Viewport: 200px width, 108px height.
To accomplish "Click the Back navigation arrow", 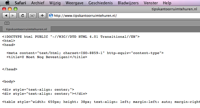I will coord(6,16).
